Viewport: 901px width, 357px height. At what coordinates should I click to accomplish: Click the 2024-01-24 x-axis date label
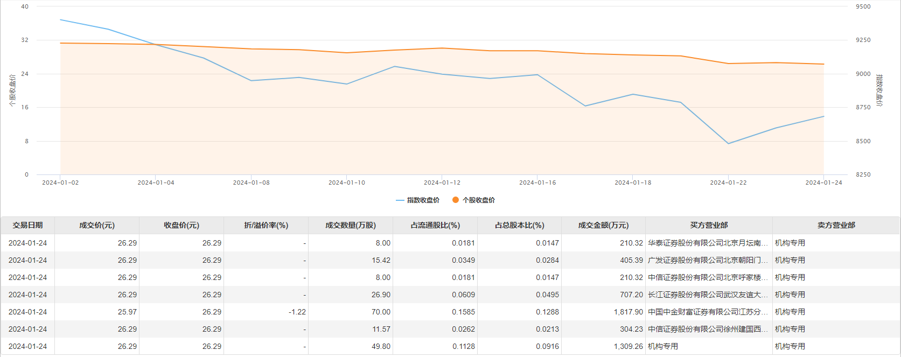tap(823, 183)
